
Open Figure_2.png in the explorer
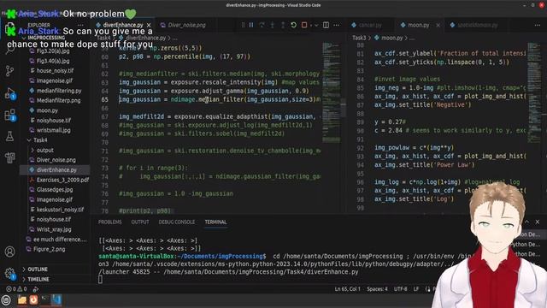click(x=49, y=249)
